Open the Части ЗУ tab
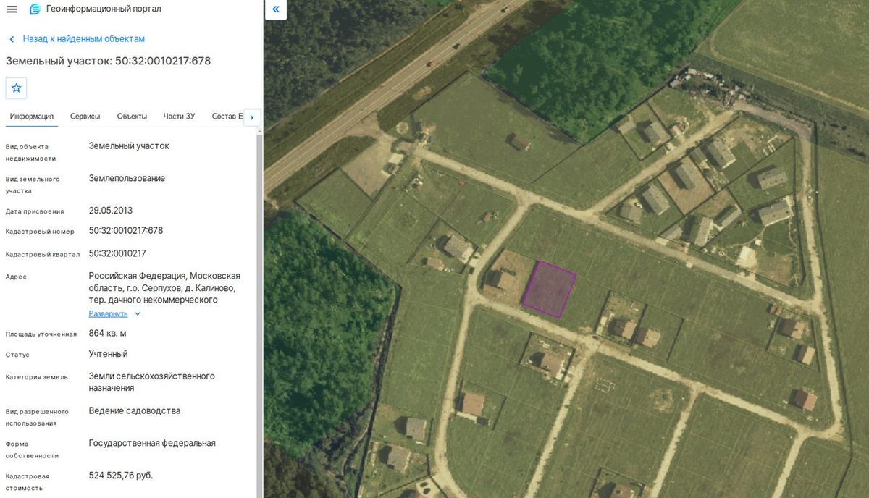Screen dimensions: 869x498 pyautogui.click(x=179, y=117)
